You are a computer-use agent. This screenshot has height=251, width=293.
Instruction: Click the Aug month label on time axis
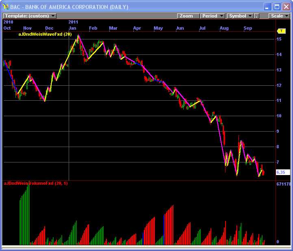tap(224, 28)
